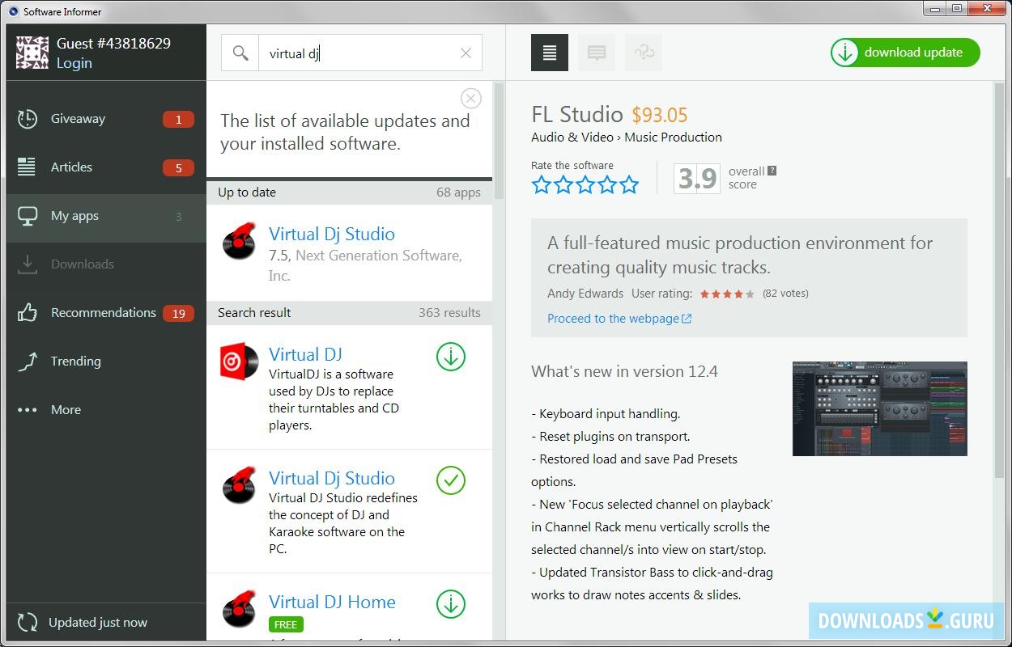Click the Trending arrow icon
Viewport: 1012px width, 647px height.
tap(28, 362)
